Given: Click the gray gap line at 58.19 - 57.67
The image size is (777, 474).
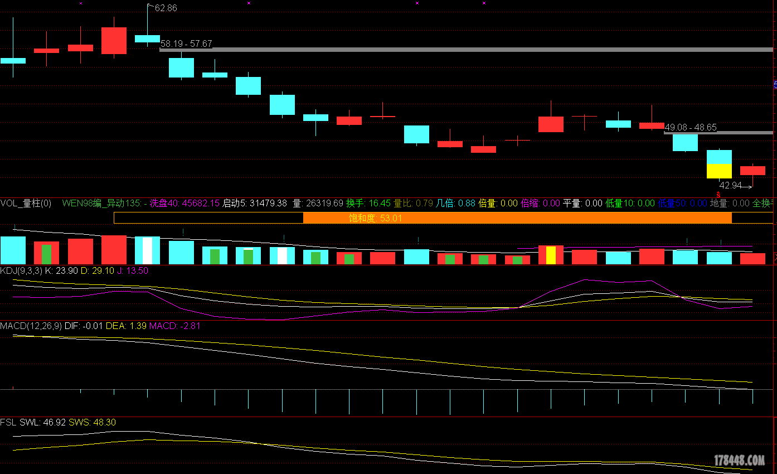Looking at the screenshot, I should coord(466,50).
